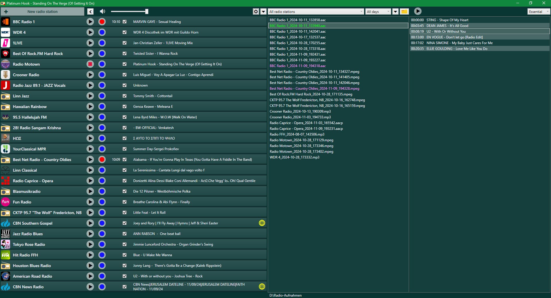Screen dimensions: 551x298
Task: Open the CBN Southern Gospel web link globe
Action: coord(262,223)
